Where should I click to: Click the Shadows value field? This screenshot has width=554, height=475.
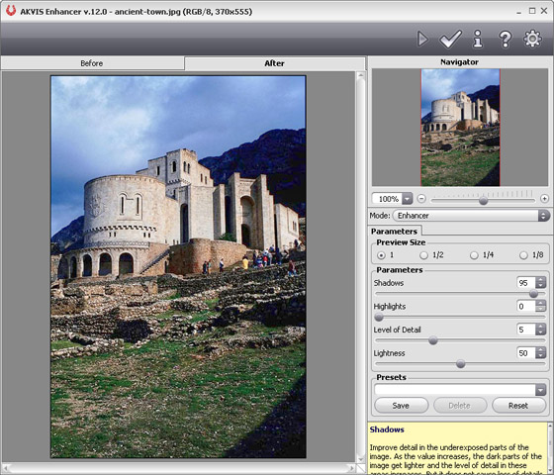click(526, 283)
